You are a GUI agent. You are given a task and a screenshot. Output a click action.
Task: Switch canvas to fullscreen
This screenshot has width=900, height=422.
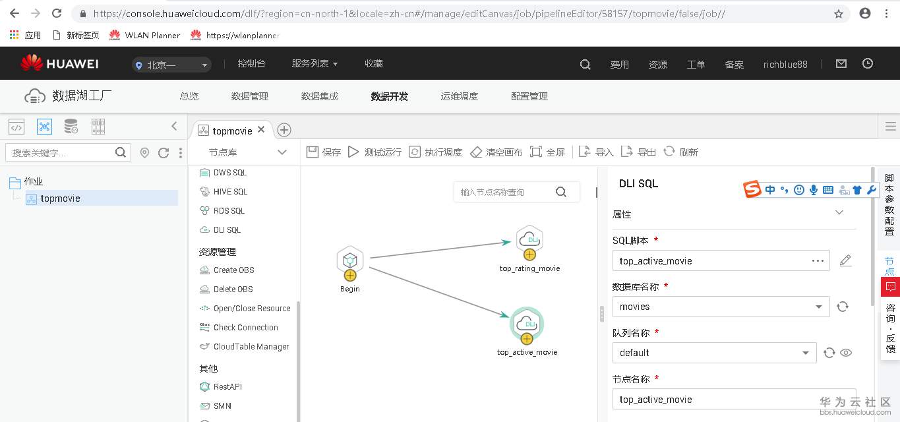point(547,152)
